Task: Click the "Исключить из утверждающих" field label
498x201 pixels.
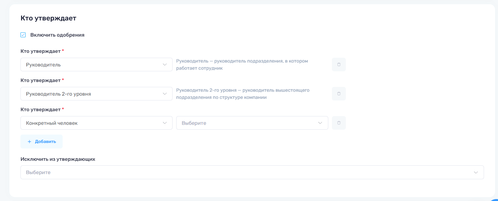Action: point(58,159)
